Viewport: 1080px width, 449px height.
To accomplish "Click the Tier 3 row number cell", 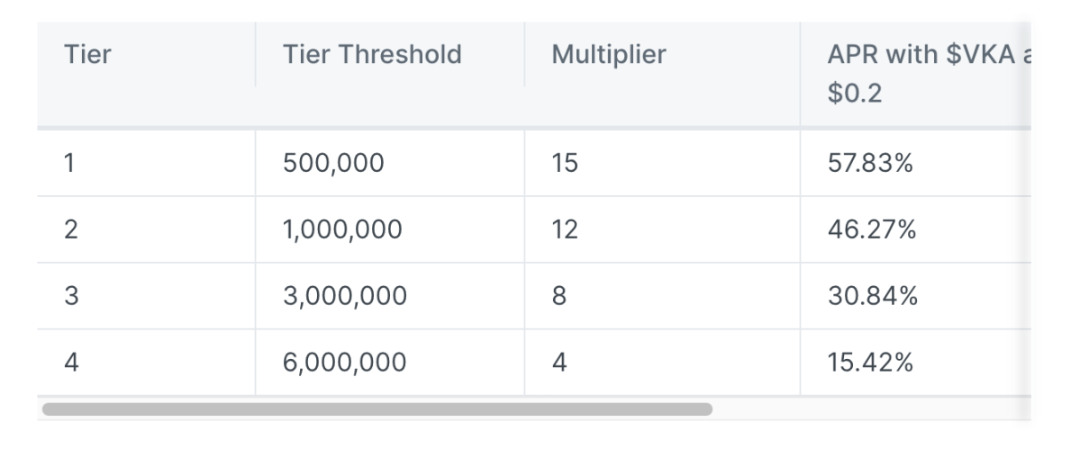I will [72, 296].
